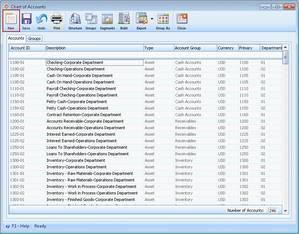Sort by the Description column header
The image size is (299, 234).
point(95,48)
